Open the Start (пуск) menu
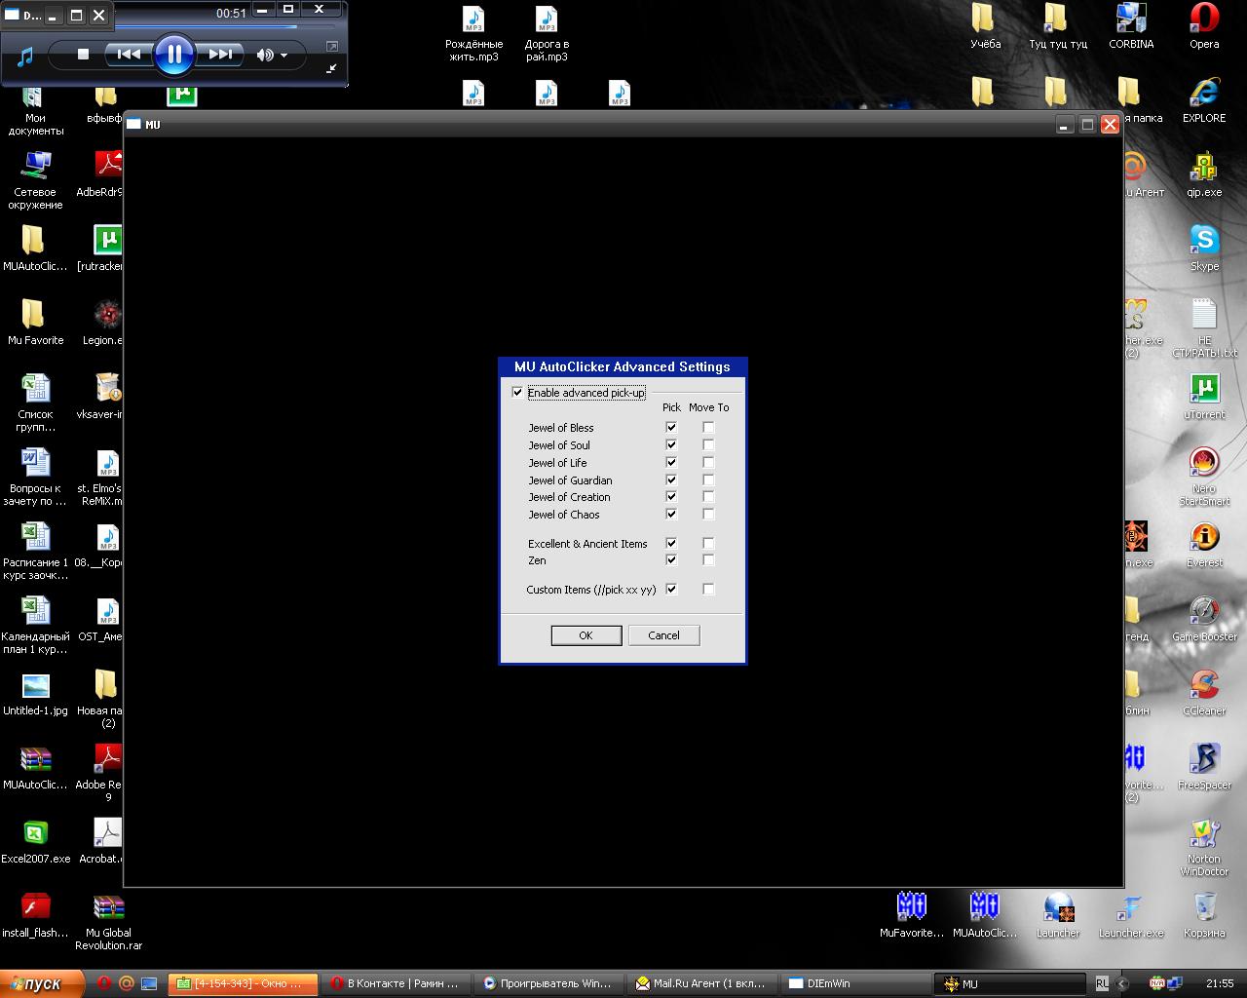This screenshot has height=998, width=1247. coord(41,983)
